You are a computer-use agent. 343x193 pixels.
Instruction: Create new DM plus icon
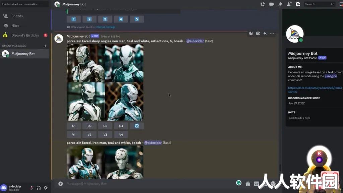click(x=45, y=46)
